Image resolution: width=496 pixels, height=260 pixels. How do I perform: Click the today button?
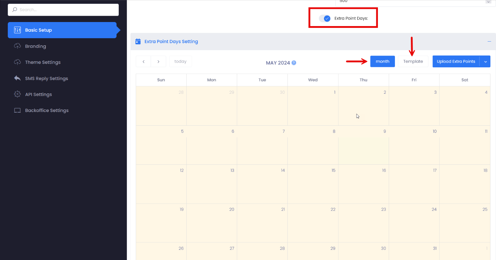(180, 61)
